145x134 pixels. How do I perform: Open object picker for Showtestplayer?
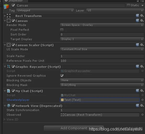pos(142,100)
